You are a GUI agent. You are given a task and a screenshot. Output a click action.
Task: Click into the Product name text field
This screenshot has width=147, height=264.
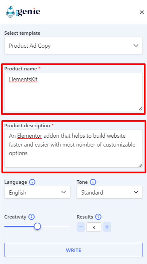click(x=73, y=92)
